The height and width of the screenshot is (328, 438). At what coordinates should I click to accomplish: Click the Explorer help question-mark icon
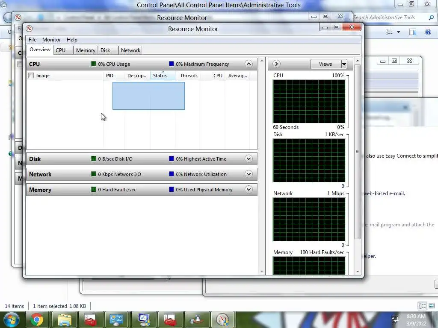428,32
